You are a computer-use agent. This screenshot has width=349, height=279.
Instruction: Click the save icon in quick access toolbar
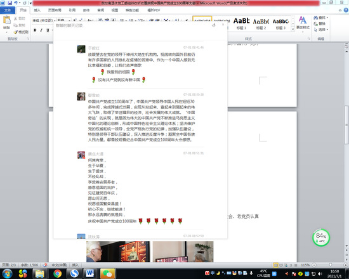[x=10, y=3]
